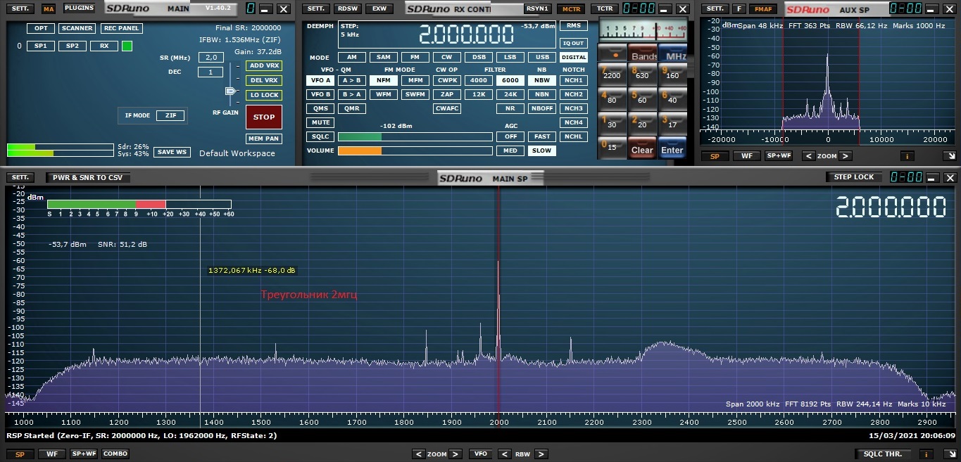Click the green squelch level bar
Image resolution: width=961 pixels, height=462 pixels.
pos(360,136)
